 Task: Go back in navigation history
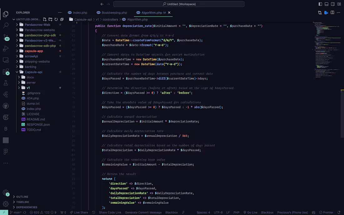(102, 4)
